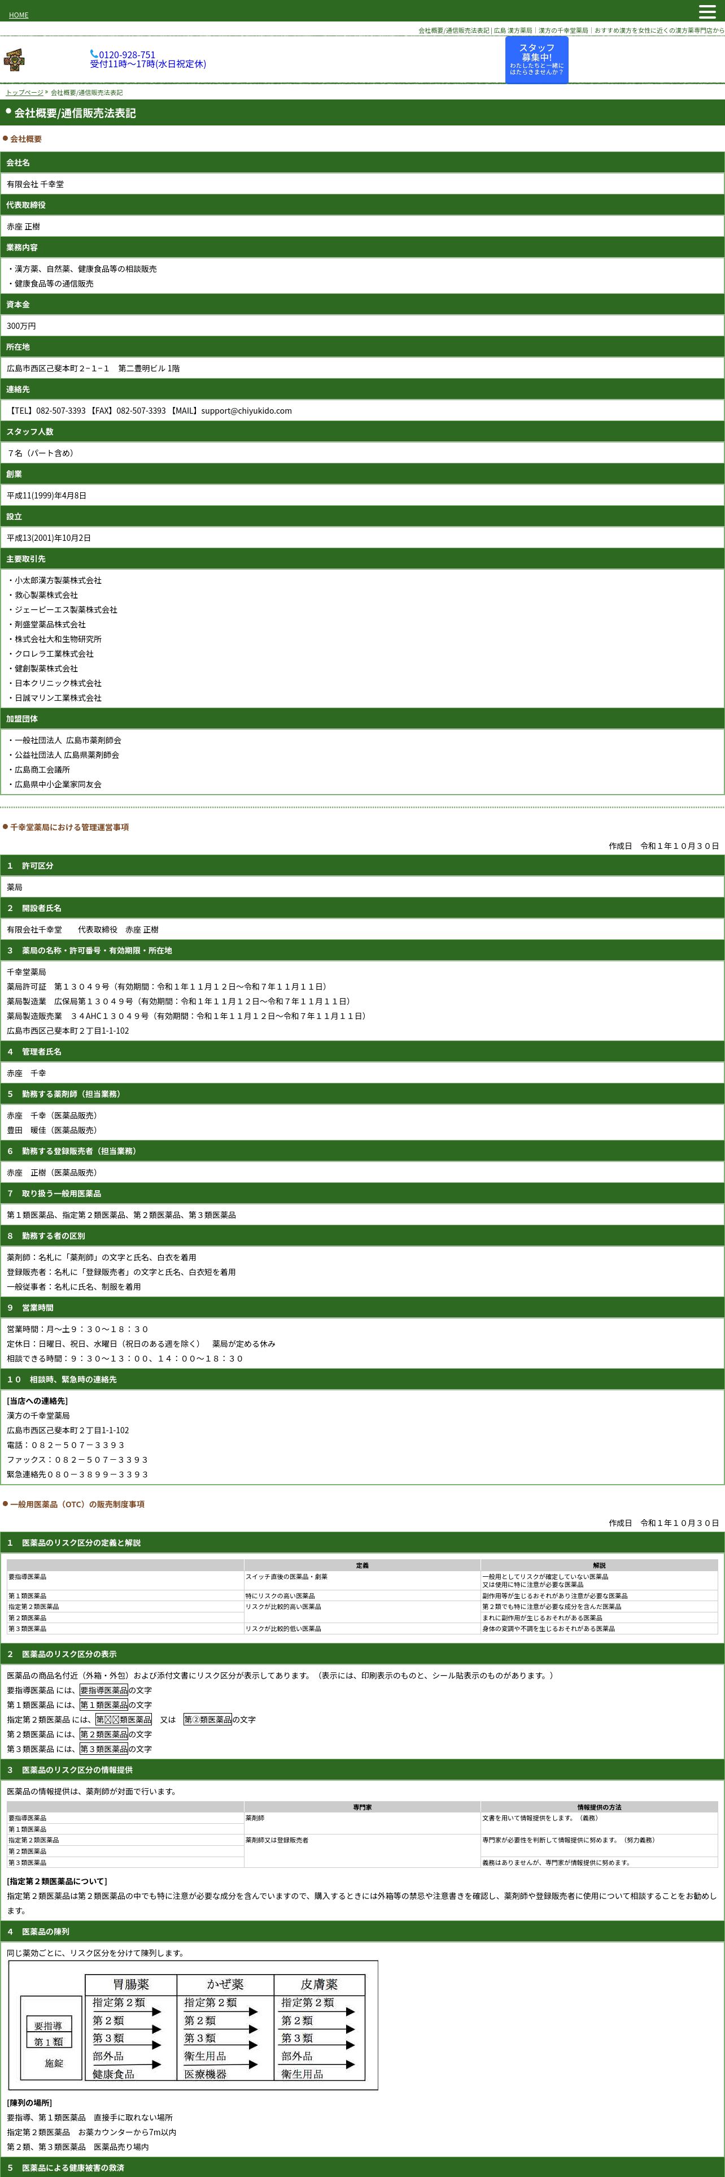Image resolution: width=725 pixels, height=2177 pixels.
Task: Click ファックス：０８２−５０７−３３９３ line
Action: [78, 1459]
